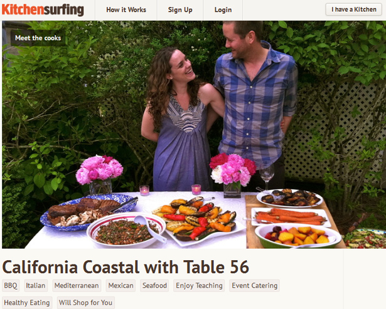Open the Login link
Image resolution: width=386 pixels, height=309 pixels.
(223, 10)
